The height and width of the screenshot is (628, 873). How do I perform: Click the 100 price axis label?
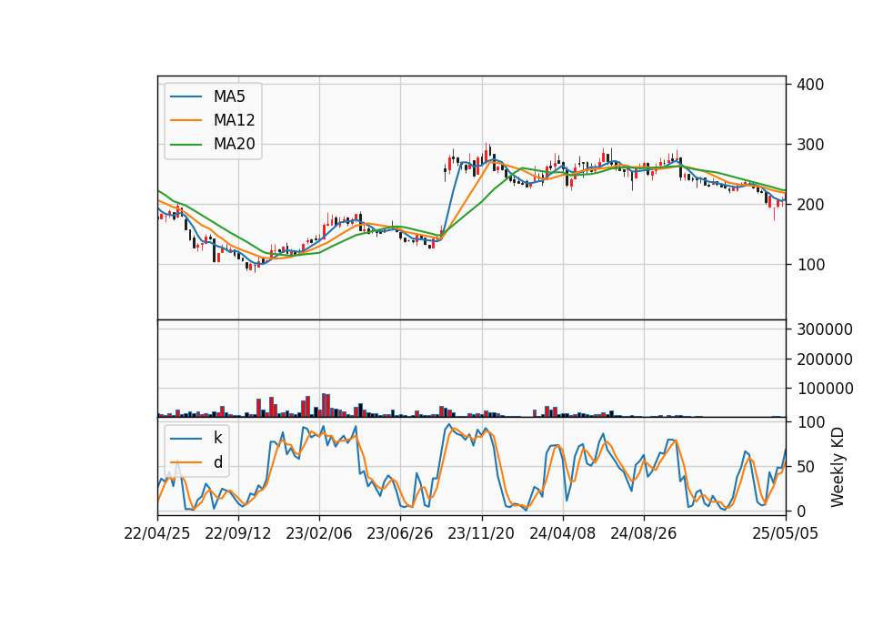pos(810,265)
